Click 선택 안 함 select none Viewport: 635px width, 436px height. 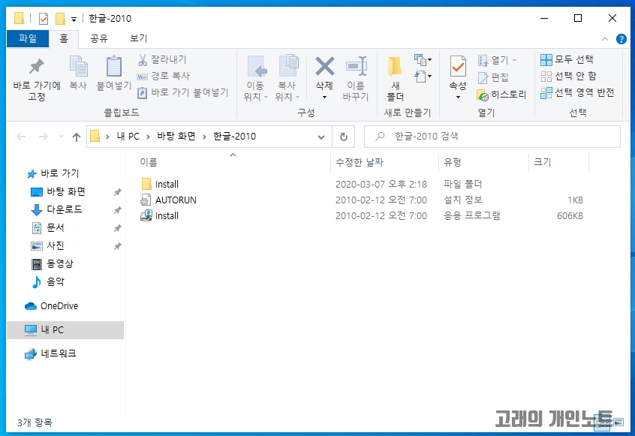(569, 76)
